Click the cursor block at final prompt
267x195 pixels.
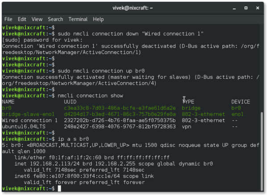(x=59, y=188)
